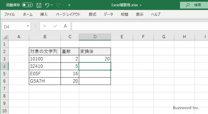208x114 pixels.
Task: Open the Undo history dropdown arrow
Action: pyautogui.click(x=52, y=5)
